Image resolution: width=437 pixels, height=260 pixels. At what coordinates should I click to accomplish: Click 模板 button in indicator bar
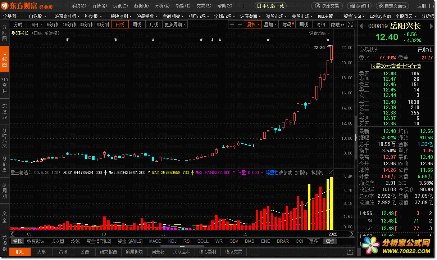(330, 241)
